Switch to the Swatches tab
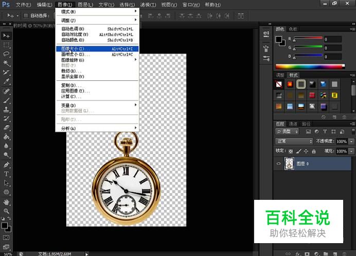Viewport: 356px width, 256px height. pos(293,29)
